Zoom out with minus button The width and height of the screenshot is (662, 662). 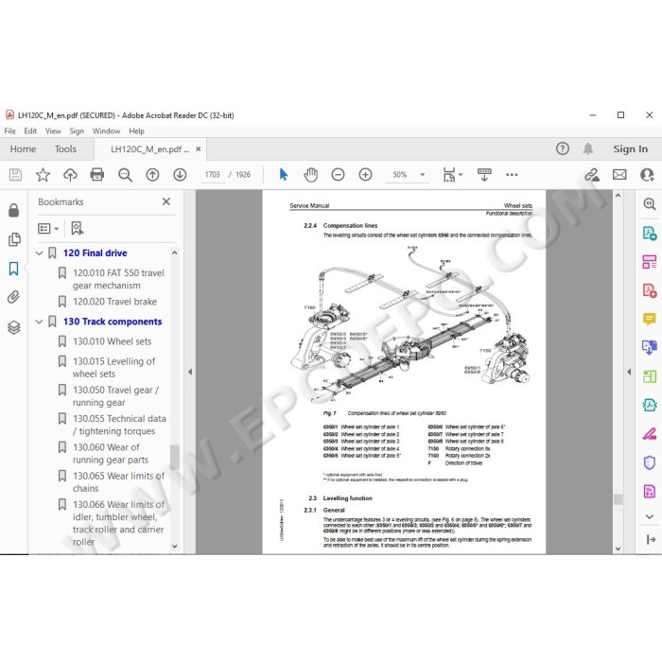point(338,174)
